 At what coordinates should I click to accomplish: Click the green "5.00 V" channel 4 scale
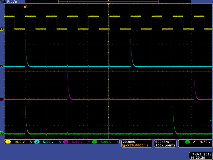pyautogui.click(x=106, y=142)
